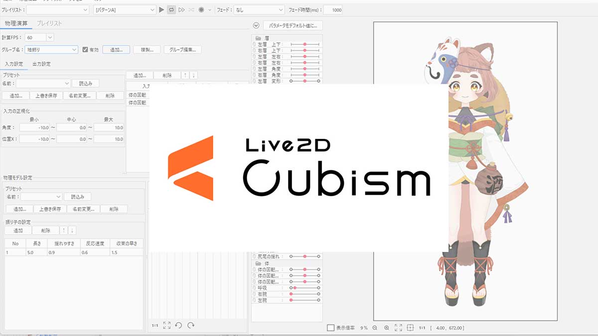Move the pendulum row down with the down arrow
The width and height of the screenshot is (598, 336).
72,230
